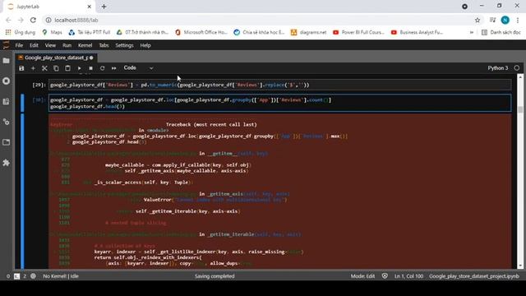The height and width of the screenshot is (296, 526).
Task: Reload the page with the browser refresh icon
Action: (x=33, y=20)
